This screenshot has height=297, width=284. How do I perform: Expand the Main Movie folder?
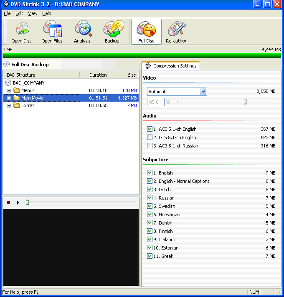click(9, 98)
